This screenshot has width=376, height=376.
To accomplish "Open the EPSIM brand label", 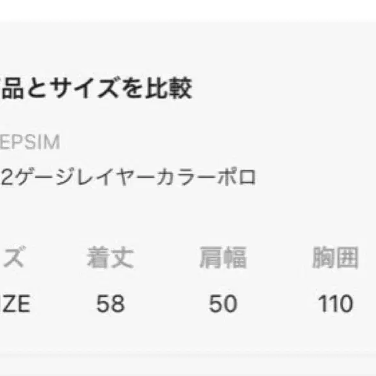I will pyautogui.click(x=30, y=142).
